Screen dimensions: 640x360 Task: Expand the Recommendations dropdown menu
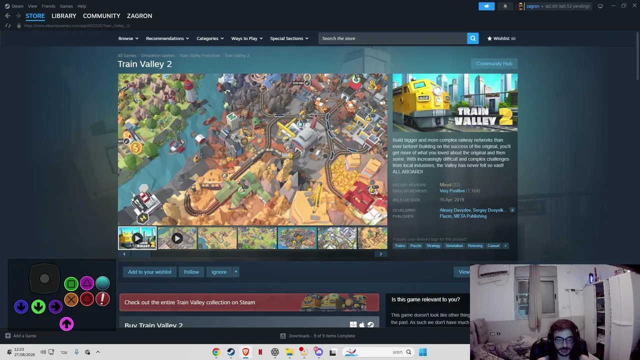pos(167,38)
